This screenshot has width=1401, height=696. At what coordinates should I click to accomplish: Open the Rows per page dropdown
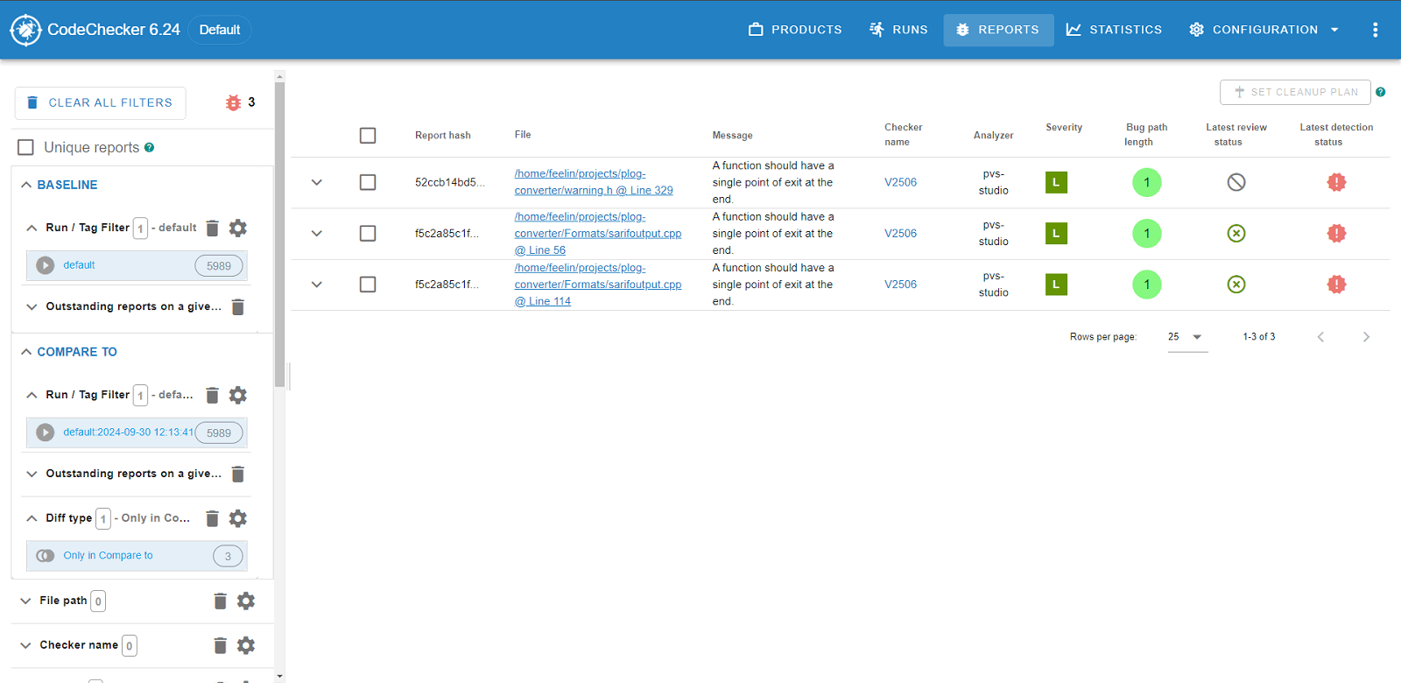(x=1186, y=337)
